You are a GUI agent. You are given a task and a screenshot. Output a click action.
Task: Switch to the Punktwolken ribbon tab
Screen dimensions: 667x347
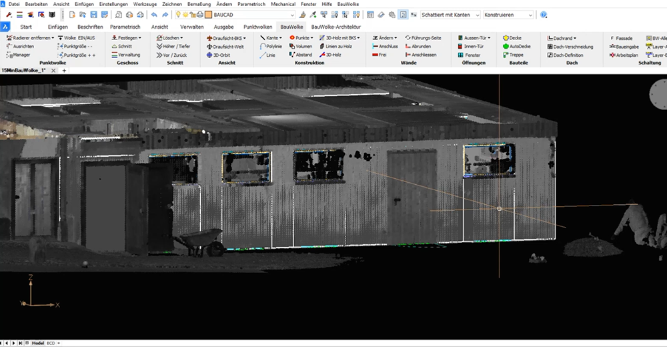(x=257, y=27)
